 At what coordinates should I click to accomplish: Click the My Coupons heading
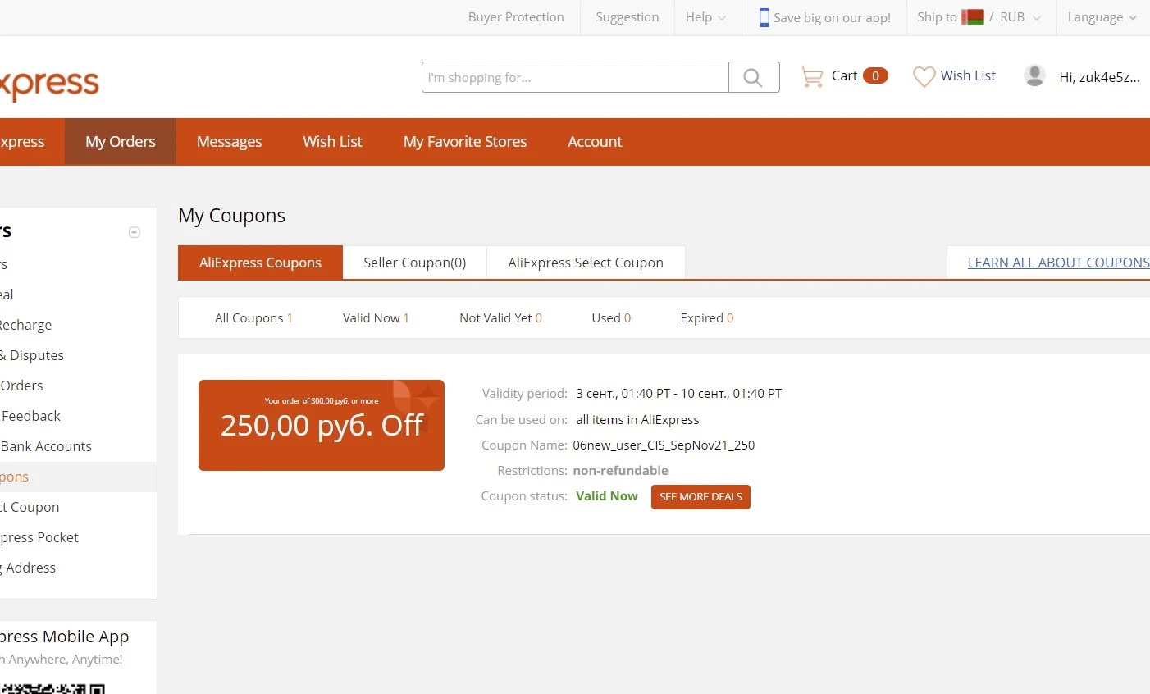point(232,216)
